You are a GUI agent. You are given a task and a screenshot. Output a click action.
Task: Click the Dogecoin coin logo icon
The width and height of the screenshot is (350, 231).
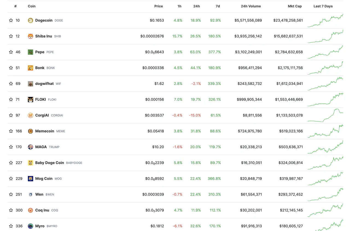click(30, 20)
